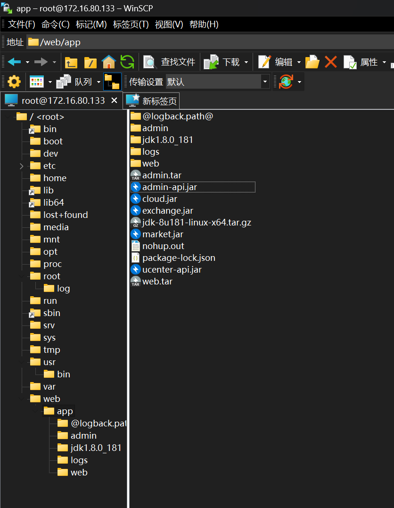Expand the etc folder in tree

tap(22, 166)
